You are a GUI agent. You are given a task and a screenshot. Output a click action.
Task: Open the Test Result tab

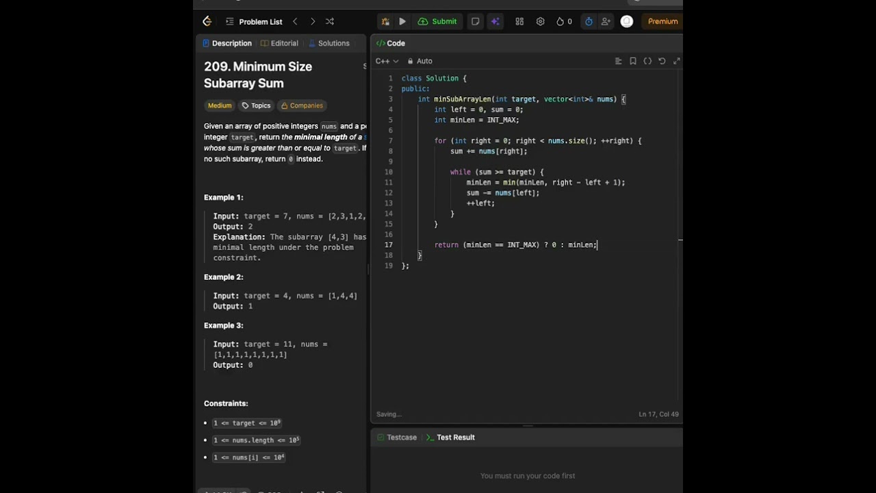(450, 438)
